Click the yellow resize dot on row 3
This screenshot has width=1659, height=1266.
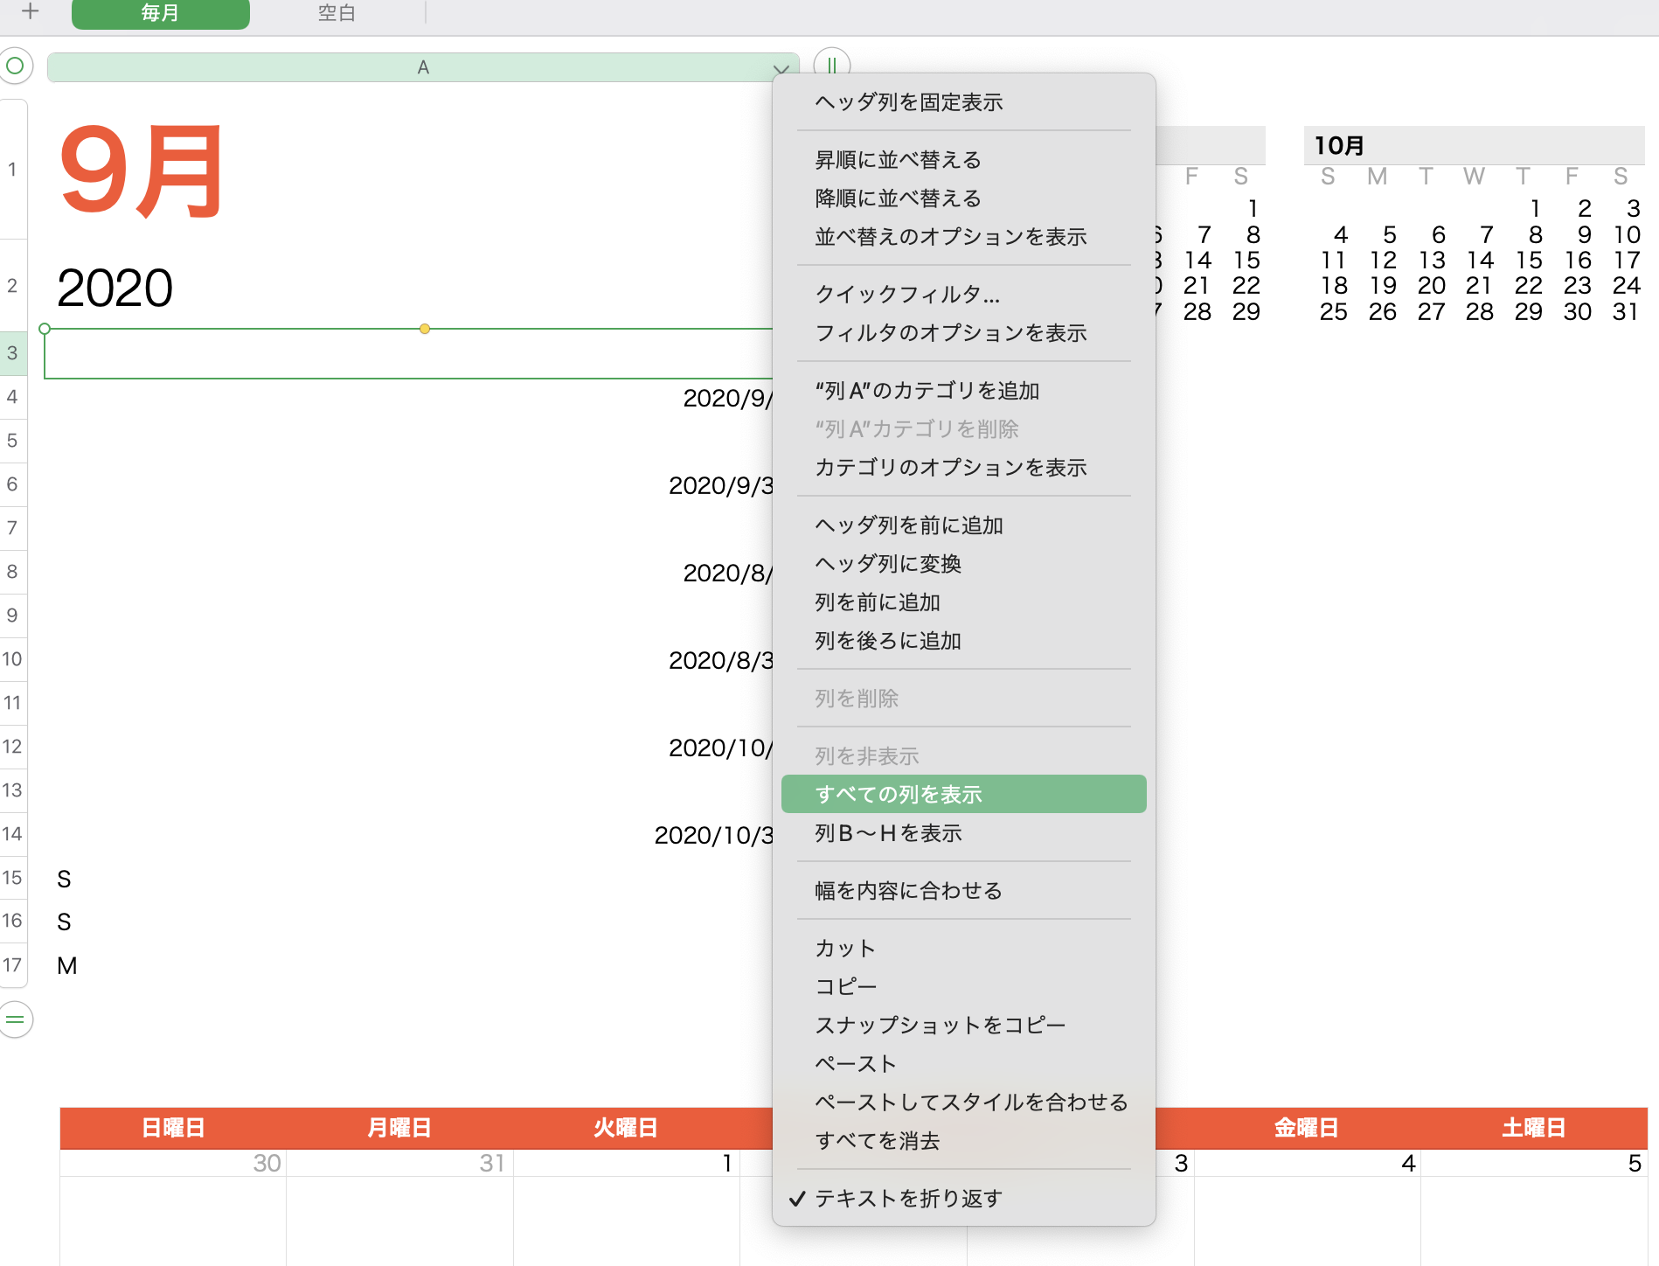[424, 329]
